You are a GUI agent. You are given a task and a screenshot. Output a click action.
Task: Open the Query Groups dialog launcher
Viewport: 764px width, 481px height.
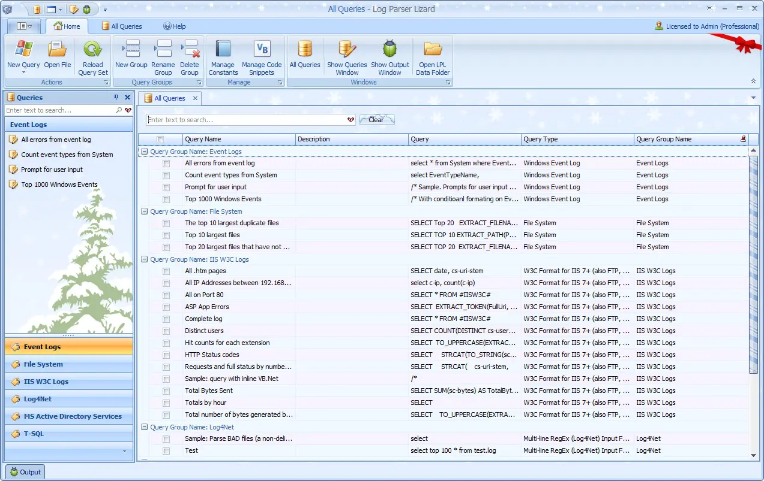[200, 83]
